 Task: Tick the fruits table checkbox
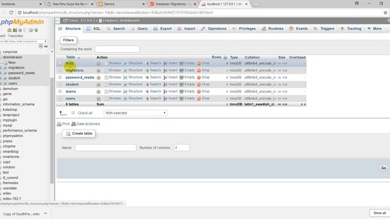click(60, 63)
